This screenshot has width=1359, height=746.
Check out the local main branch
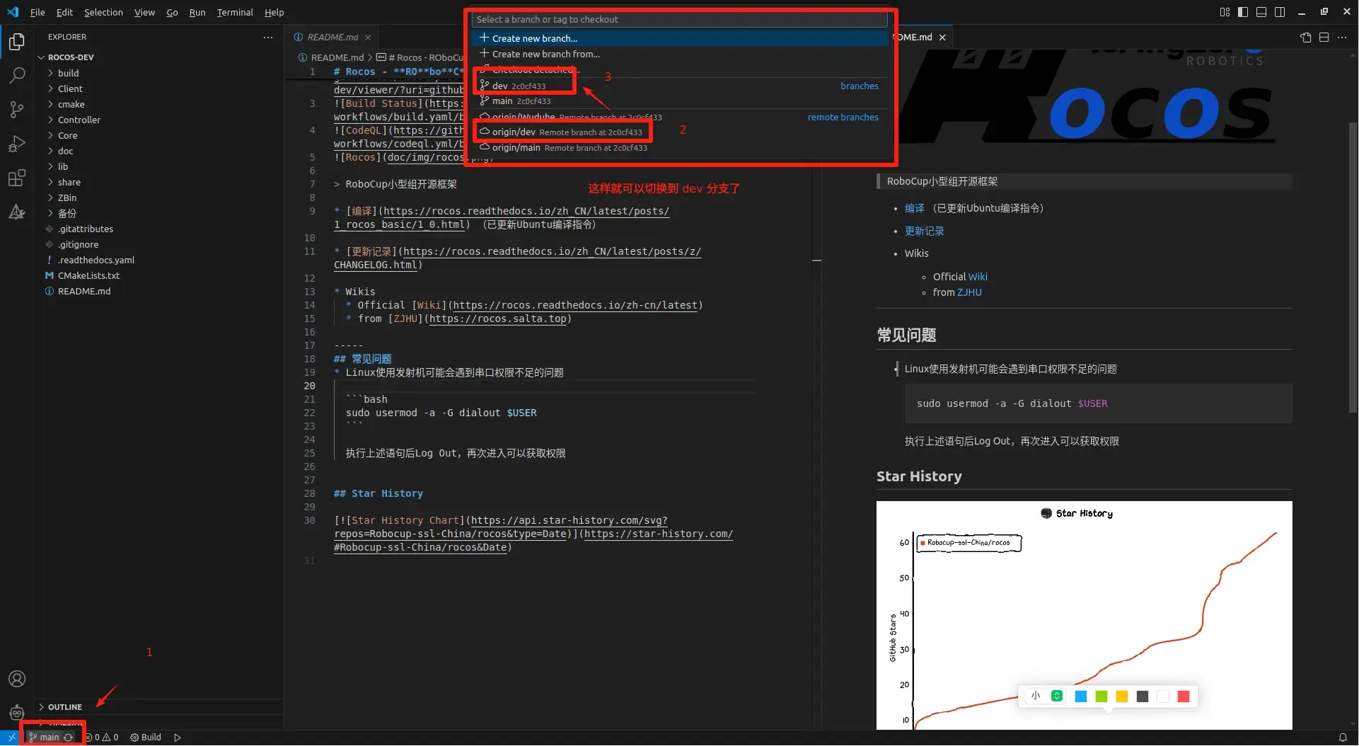point(679,101)
